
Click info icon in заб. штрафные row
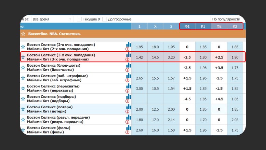click(129, 80)
